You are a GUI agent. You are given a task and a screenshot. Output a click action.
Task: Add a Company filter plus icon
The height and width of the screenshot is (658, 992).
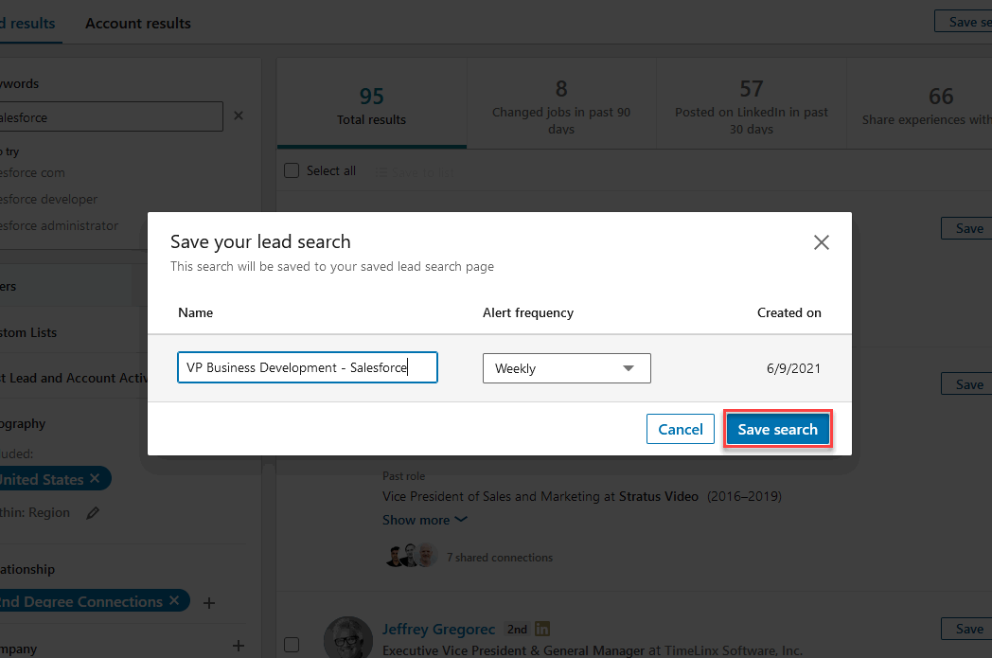[x=239, y=646]
